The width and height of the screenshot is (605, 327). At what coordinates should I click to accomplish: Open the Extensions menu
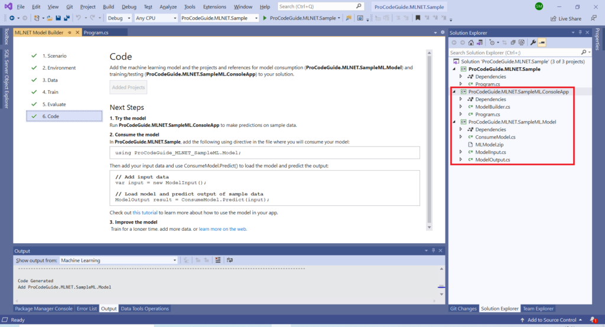pos(214,6)
